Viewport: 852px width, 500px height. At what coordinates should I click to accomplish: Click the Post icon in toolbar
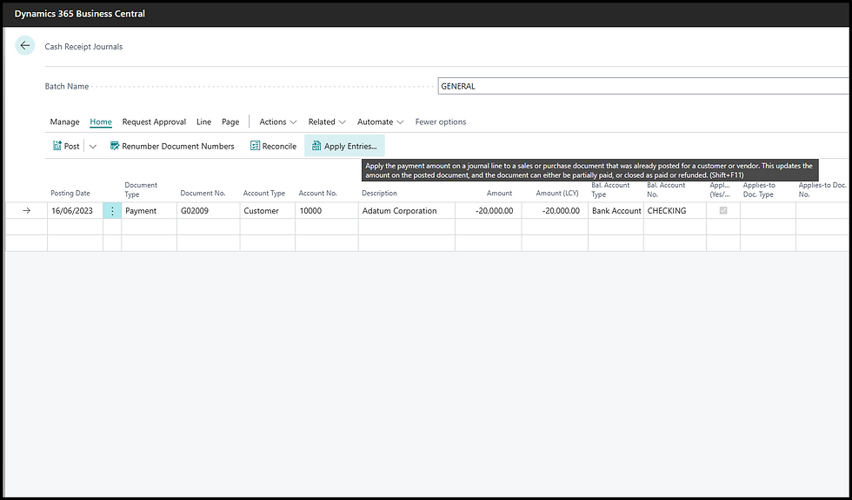click(x=57, y=146)
